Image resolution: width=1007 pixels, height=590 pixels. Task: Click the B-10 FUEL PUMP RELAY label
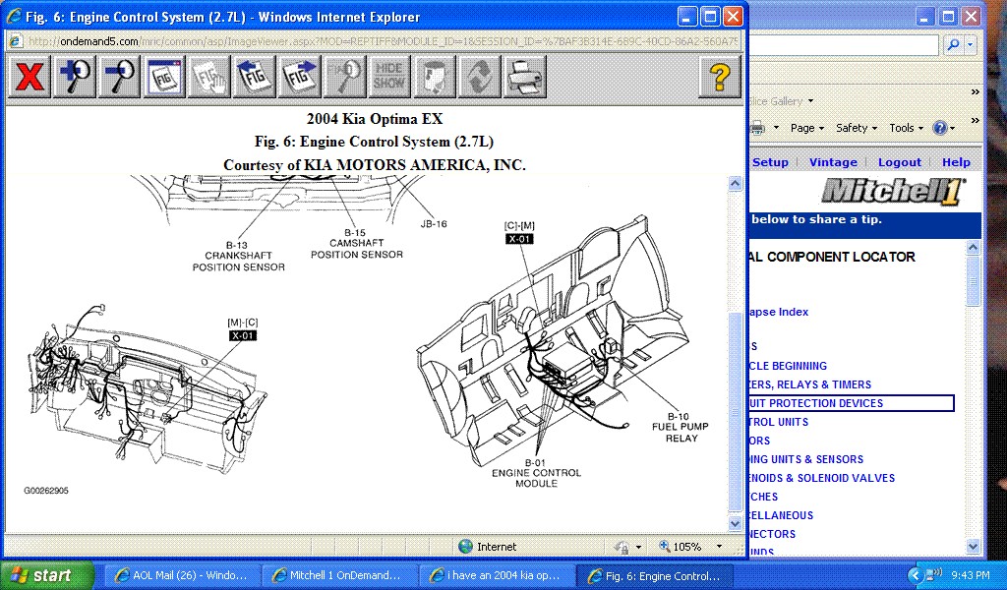coord(681,427)
